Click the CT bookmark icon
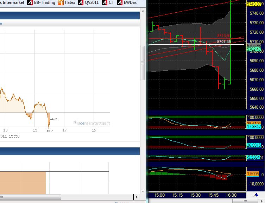This screenshot has width=265, height=203. (105, 2)
